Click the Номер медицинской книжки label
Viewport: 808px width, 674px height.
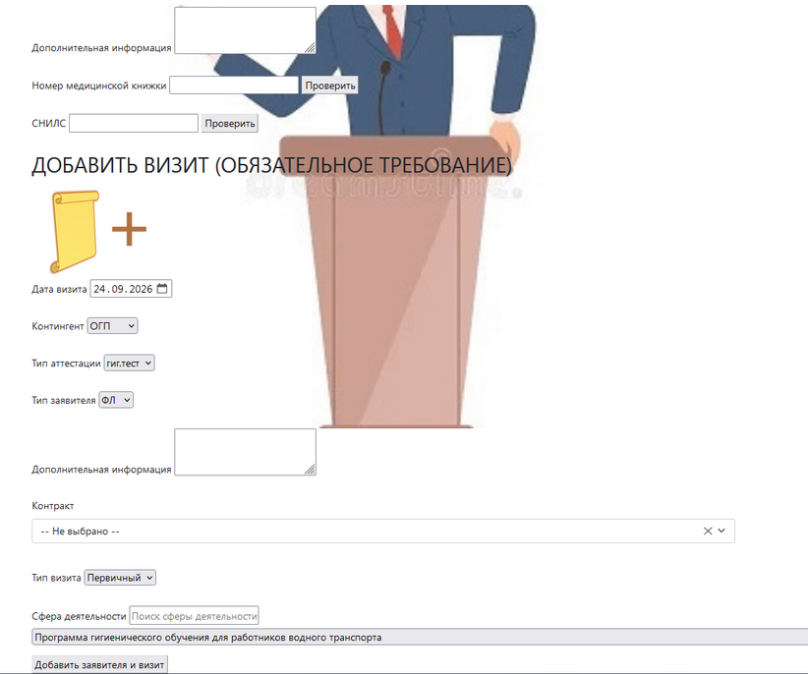tap(99, 86)
